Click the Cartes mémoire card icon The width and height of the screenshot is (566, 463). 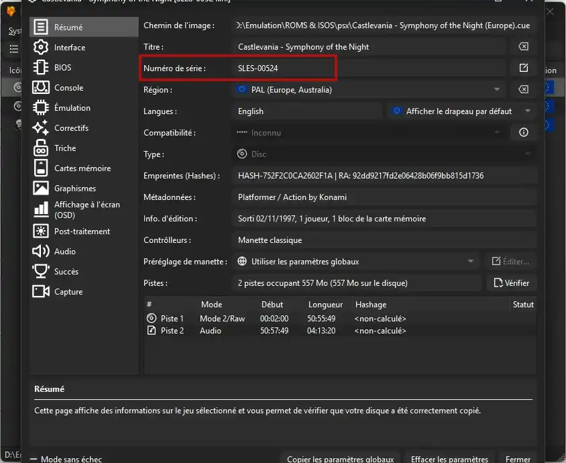(x=41, y=168)
